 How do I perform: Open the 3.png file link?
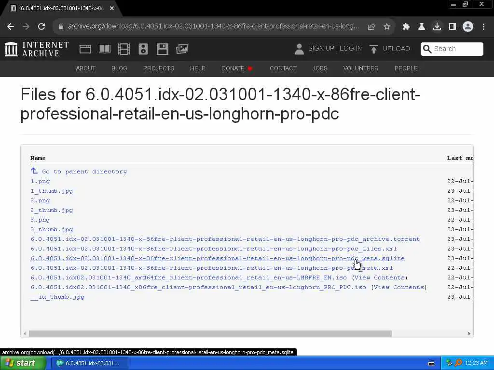click(x=40, y=220)
